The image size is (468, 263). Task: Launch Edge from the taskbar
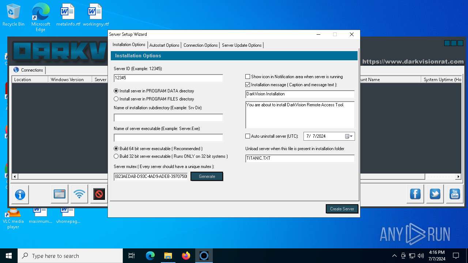(150, 256)
